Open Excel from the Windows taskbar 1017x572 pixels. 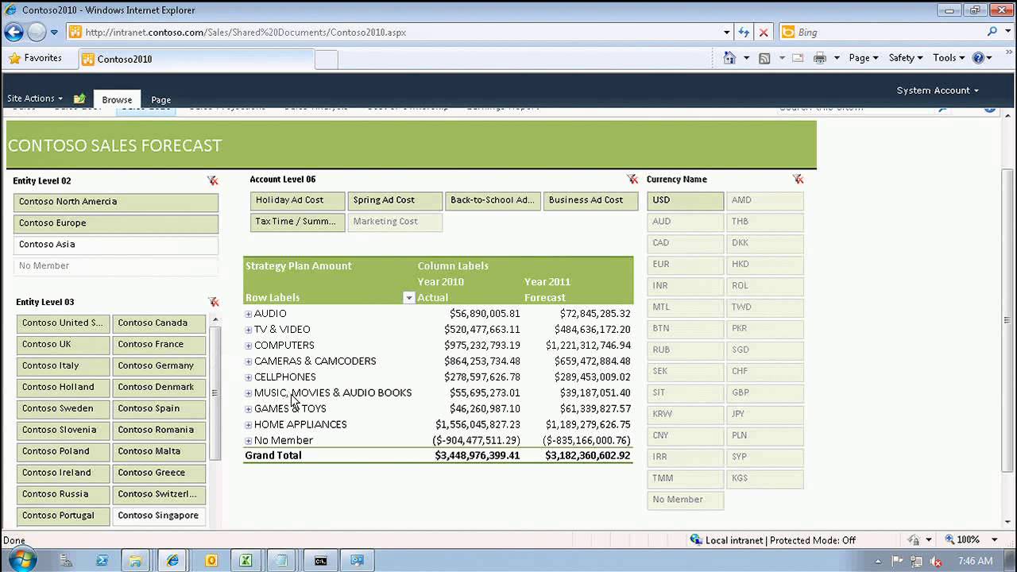(x=246, y=560)
